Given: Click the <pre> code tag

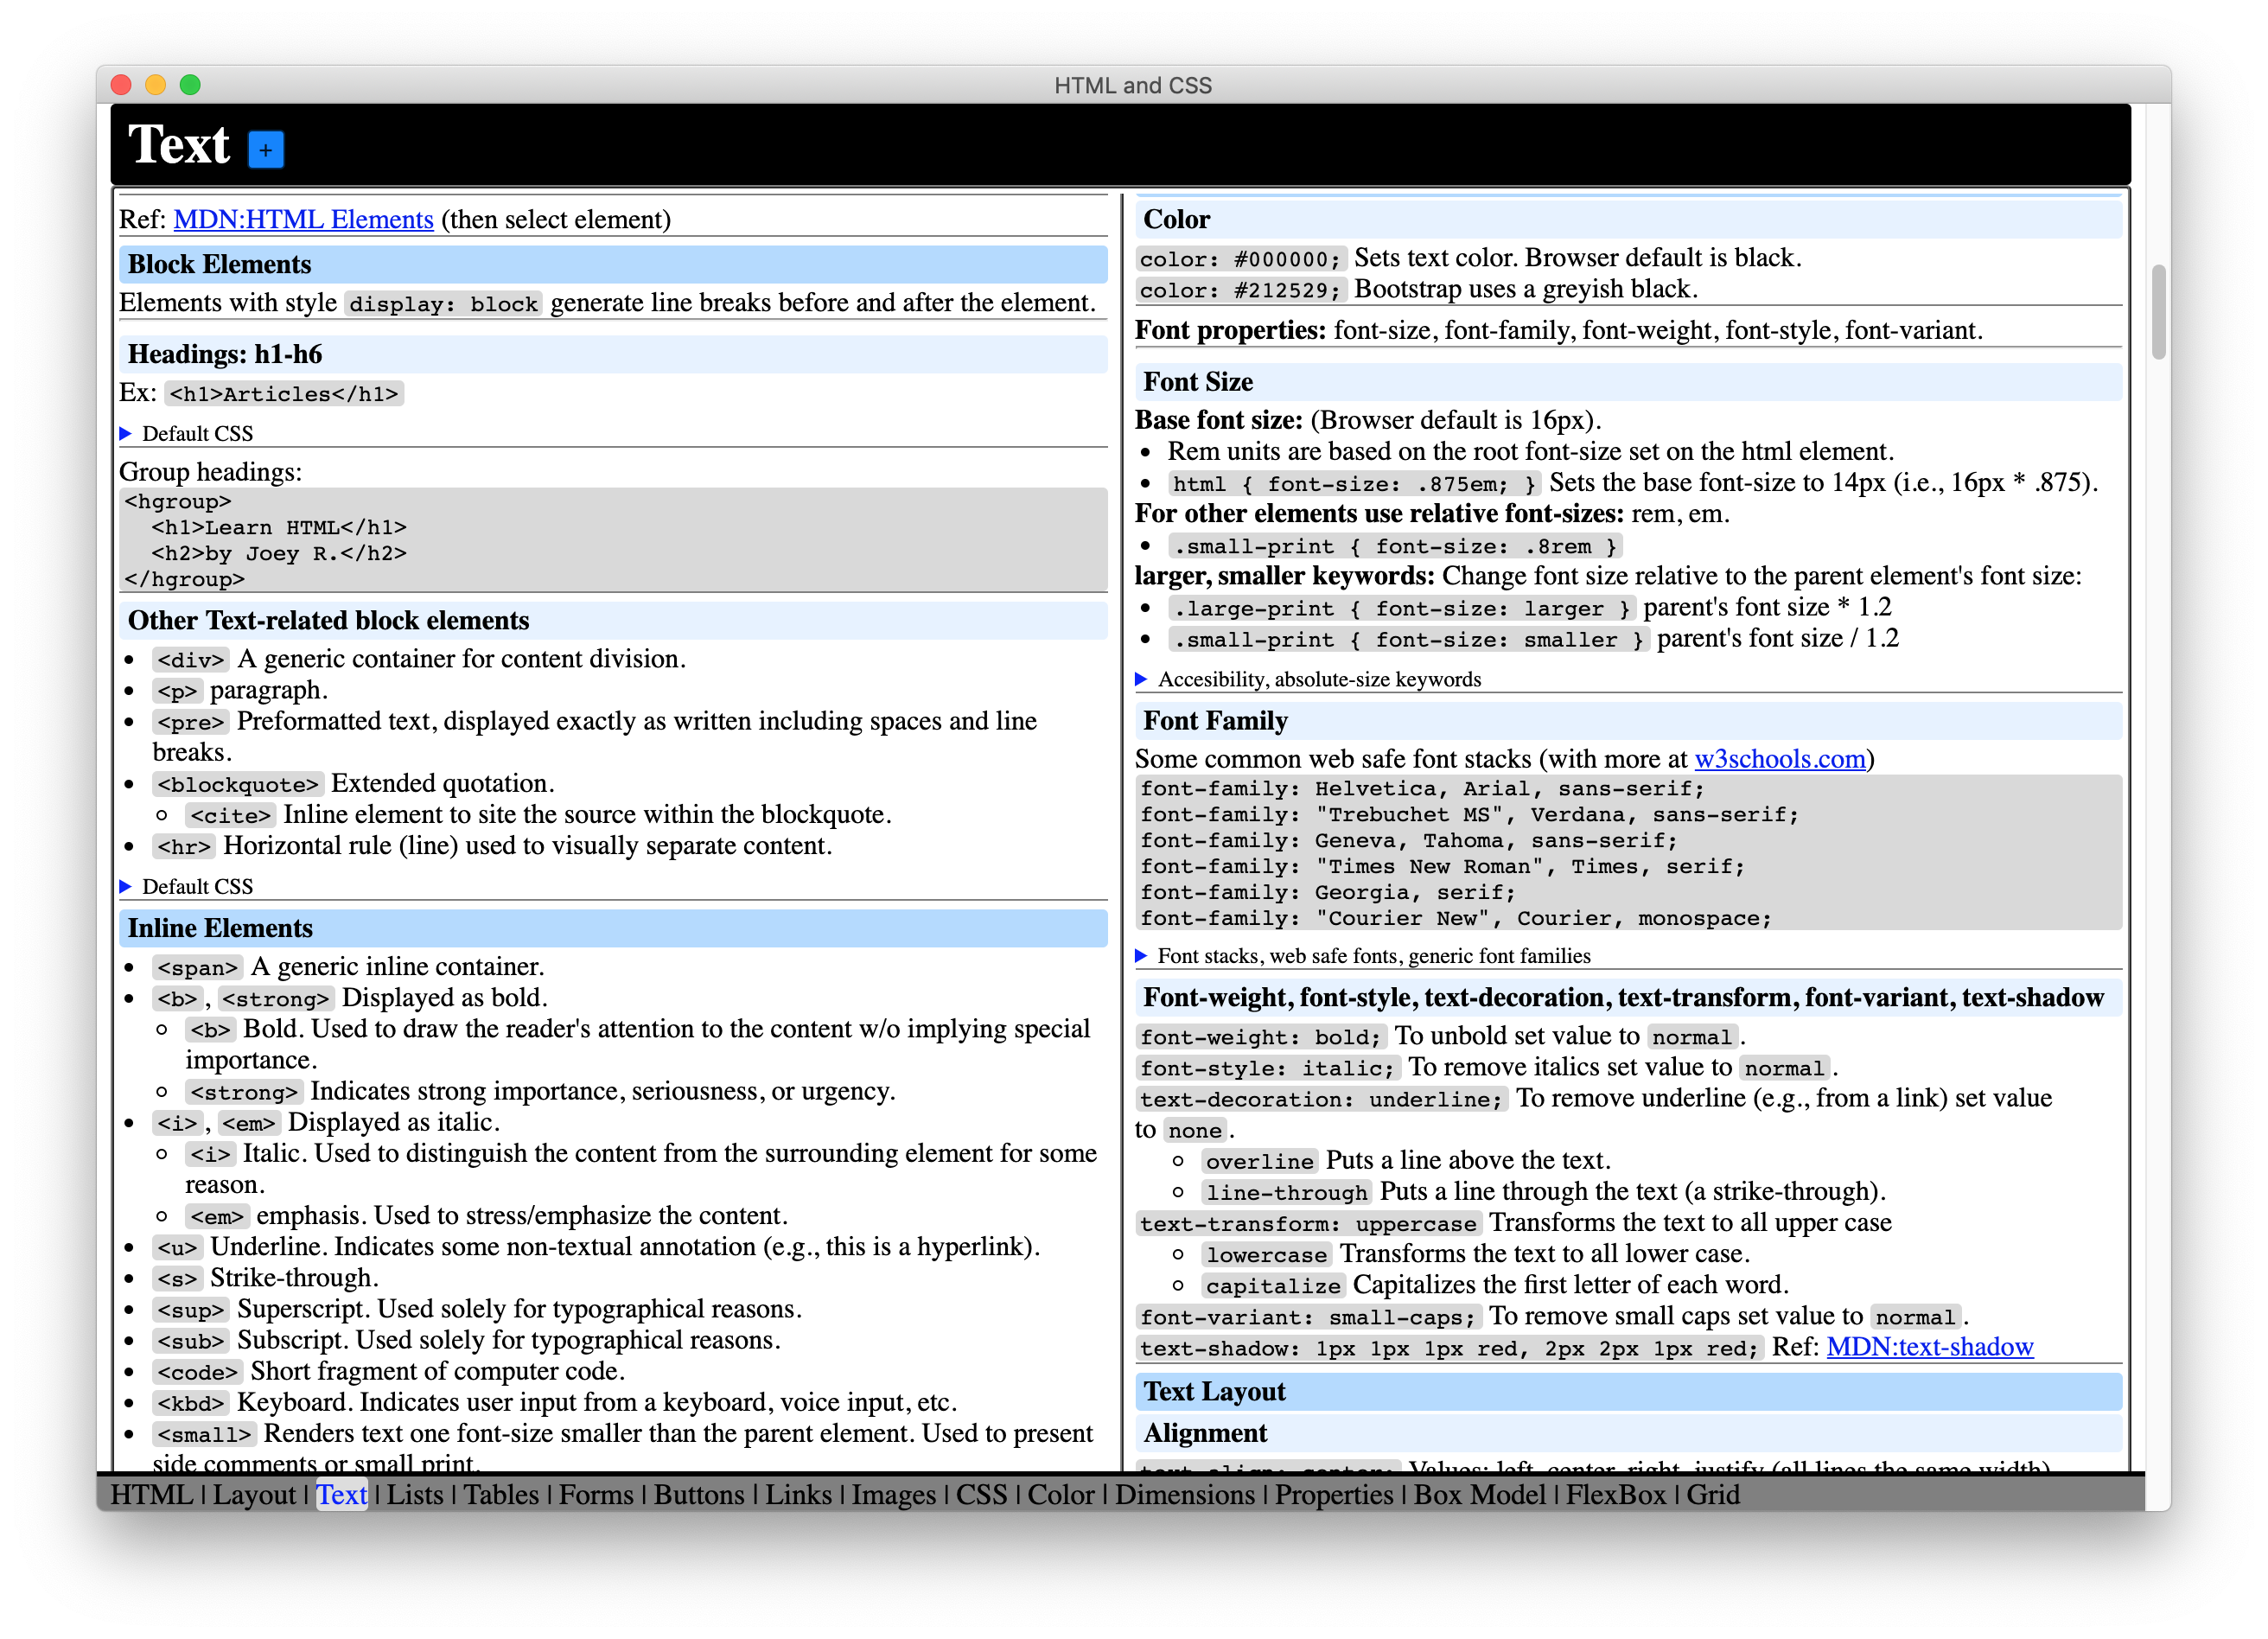Looking at the screenshot, I should 190,723.
